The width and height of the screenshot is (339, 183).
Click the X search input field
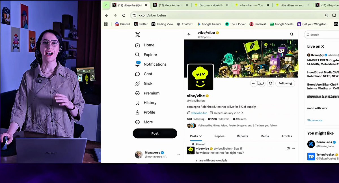[322, 35]
